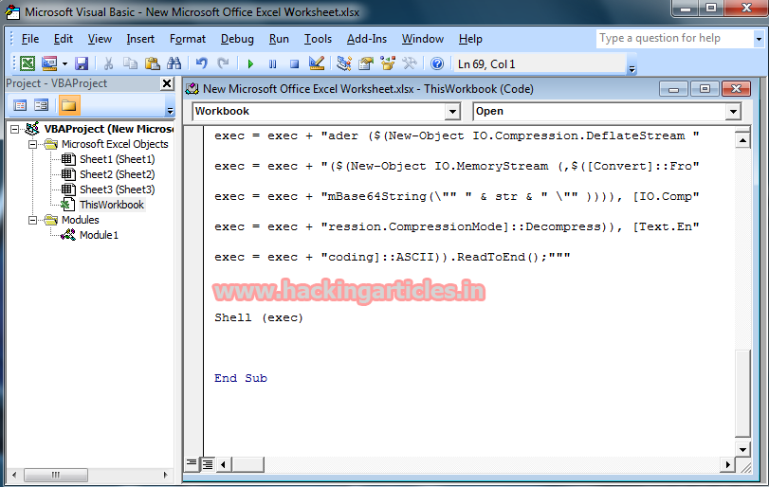Image resolution: width=769 pixels, height=487 pixels.
Task: Select Sheet3 (Sheet3) in project tree
Action: [x=118, y=189]
